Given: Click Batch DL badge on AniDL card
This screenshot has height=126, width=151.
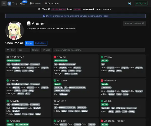Looking at the screenshot, I should click(x=105, y=108).
